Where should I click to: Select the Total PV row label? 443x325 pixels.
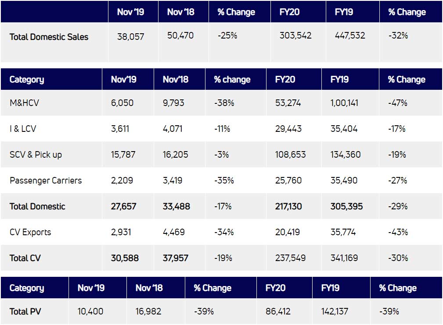pyautogui.click(x=25, y=311)
